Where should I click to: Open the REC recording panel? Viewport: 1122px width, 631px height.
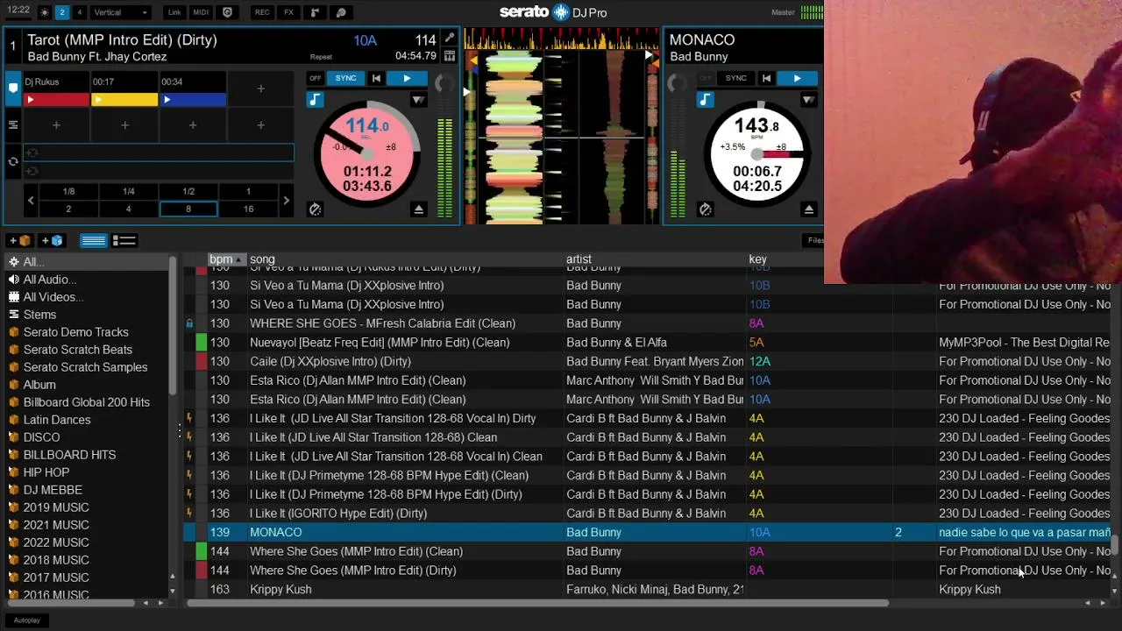(262, 12)
